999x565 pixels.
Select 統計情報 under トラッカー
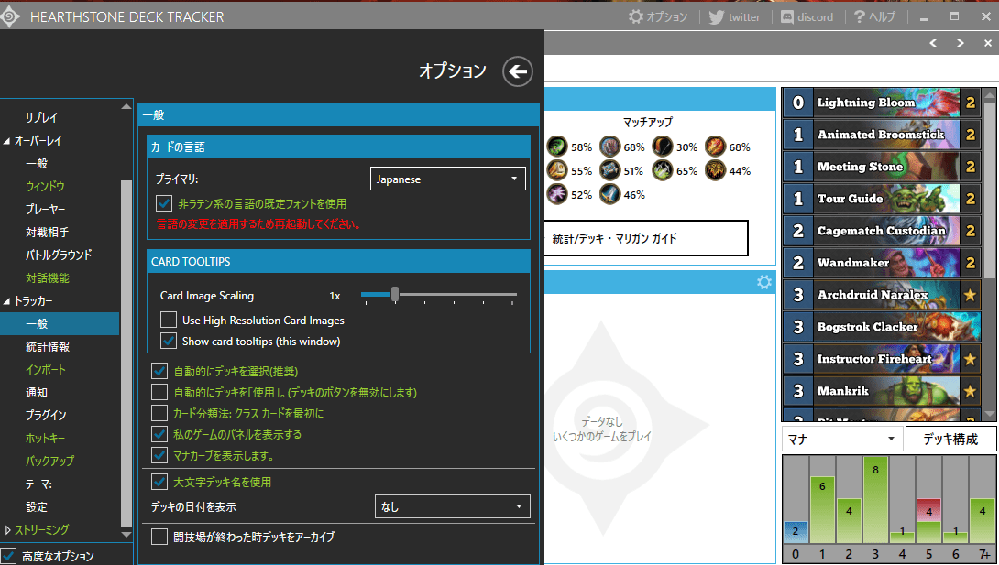pos(47,346)
